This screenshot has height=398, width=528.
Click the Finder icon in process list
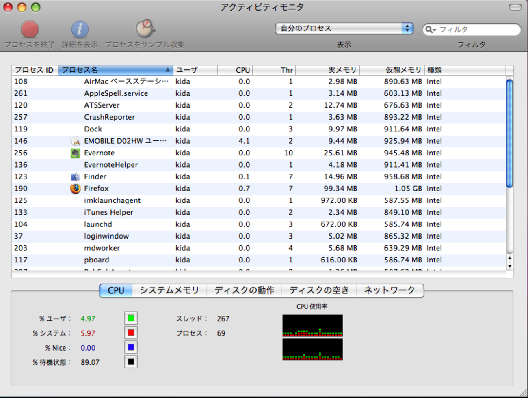click(75, 177)
